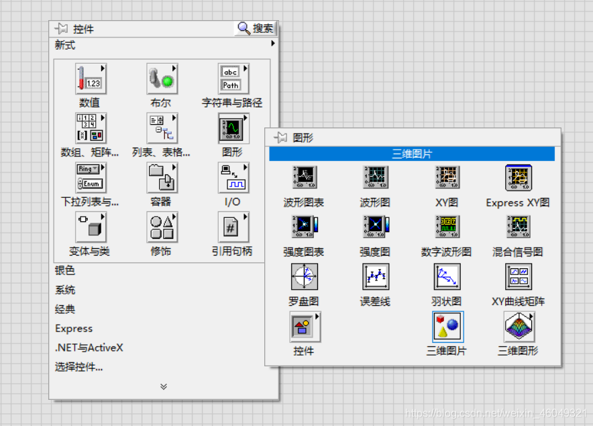Open the 三维图形 3D graph subpalette
This screenshot has height=426, width=593.
click(519, 327)
